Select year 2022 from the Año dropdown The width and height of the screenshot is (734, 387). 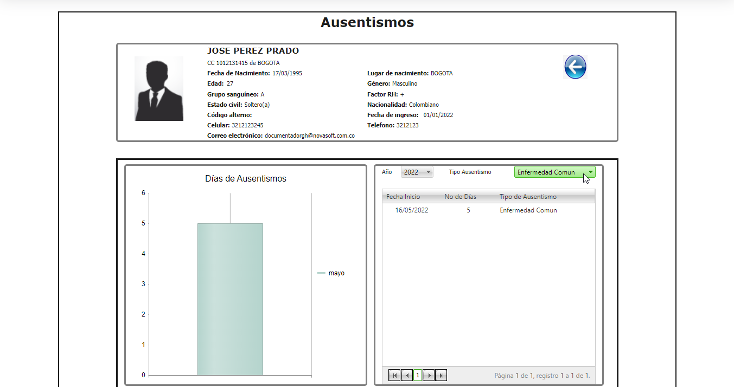click(412, 171)
